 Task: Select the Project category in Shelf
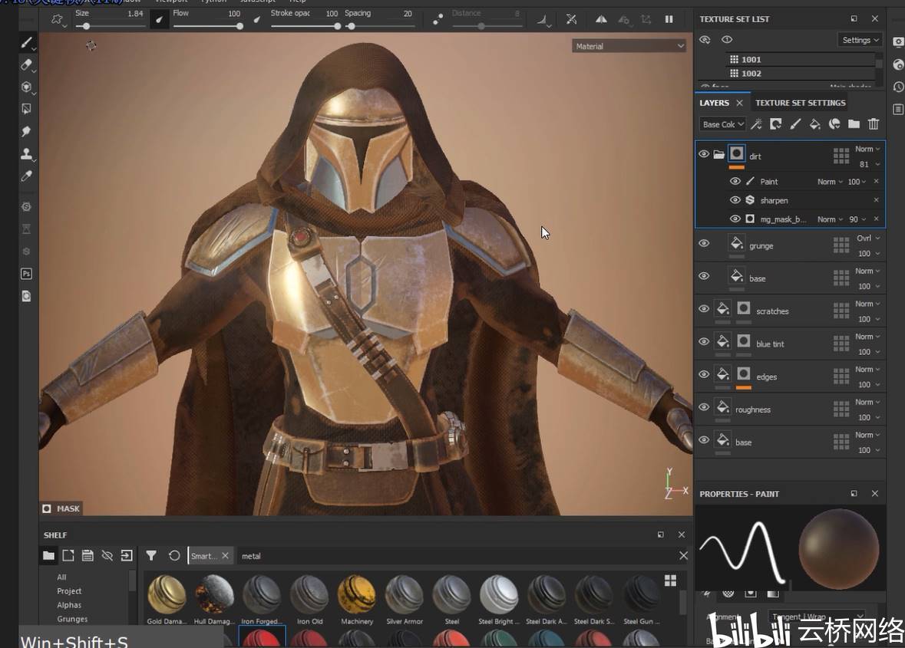(69, 591)
